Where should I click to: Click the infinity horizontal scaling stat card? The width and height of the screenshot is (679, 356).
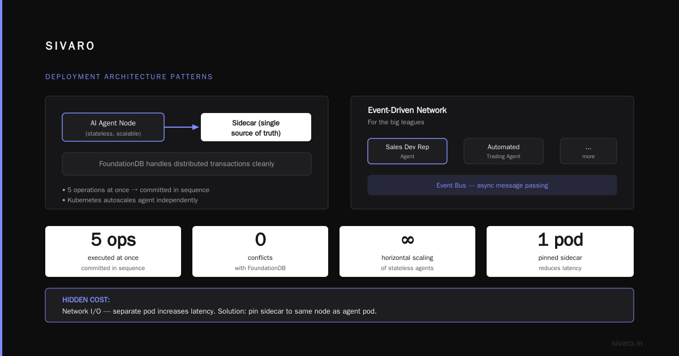pos(407,251)
